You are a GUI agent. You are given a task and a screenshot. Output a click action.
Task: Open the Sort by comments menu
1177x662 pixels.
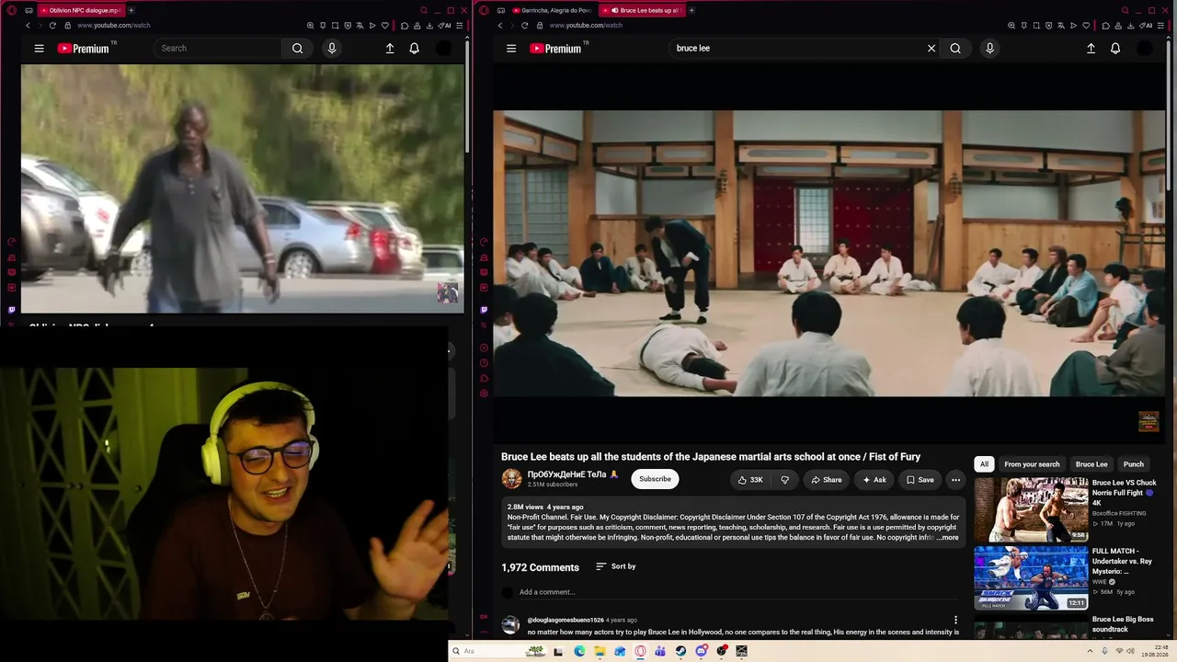pyautogui.click(x=615, y=566)
